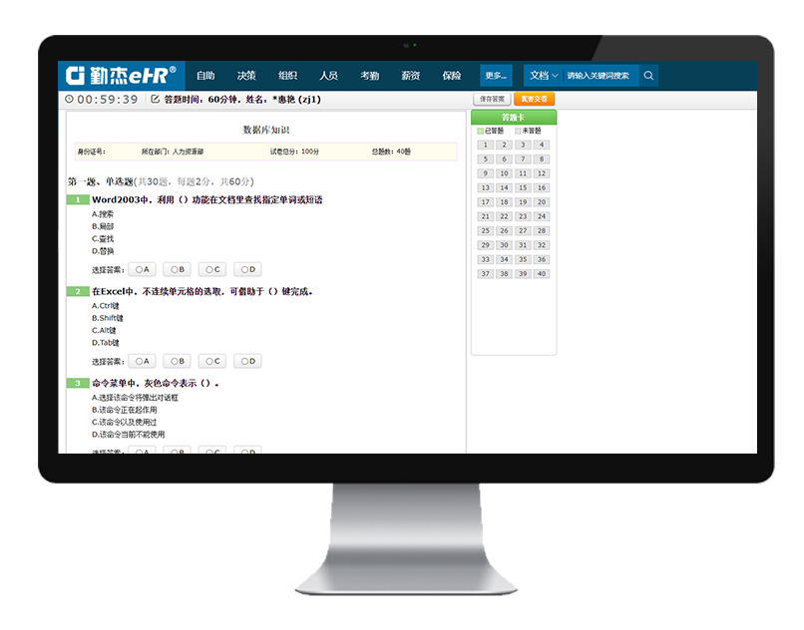Open the 自助 menu
This screenshot has width=804, height=630.
pyautogui.click(x=205, y=76)
